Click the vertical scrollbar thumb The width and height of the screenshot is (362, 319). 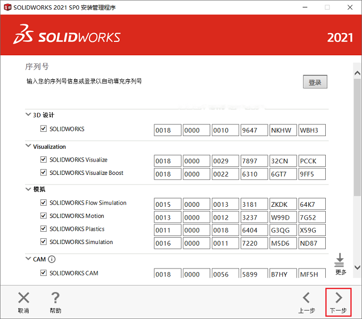click(357, 137)
